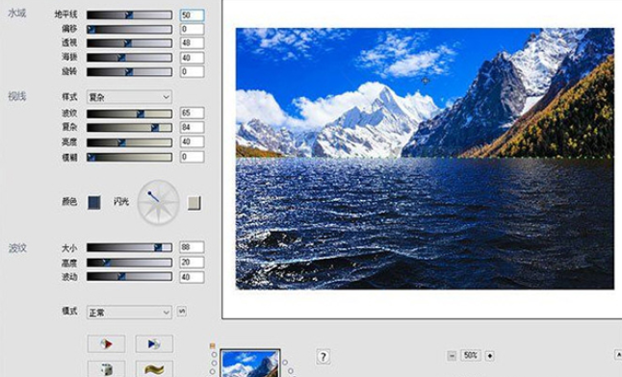622x377 pixels.
Task: Click the golden wave icon button
Action: tap(154, 368)
